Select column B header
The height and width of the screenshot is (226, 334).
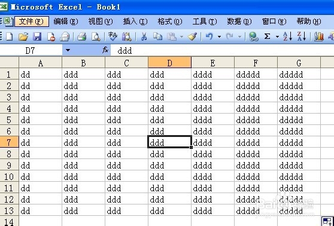pos(84,63)
